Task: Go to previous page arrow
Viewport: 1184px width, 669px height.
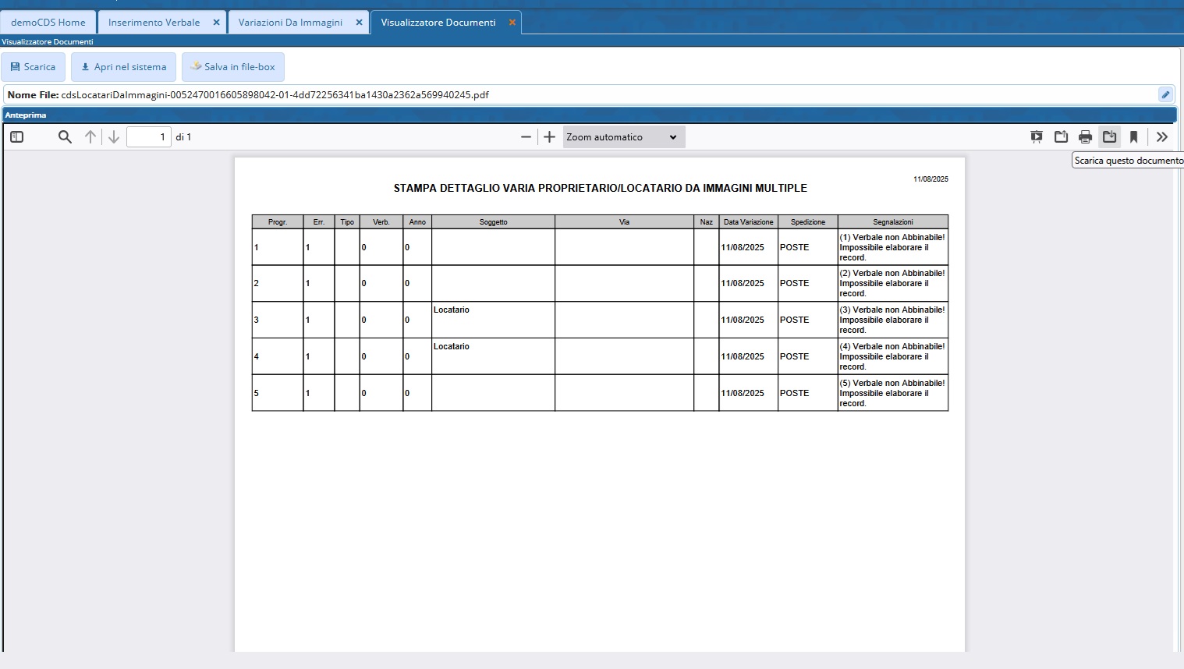Action: [x=90, y=137]
